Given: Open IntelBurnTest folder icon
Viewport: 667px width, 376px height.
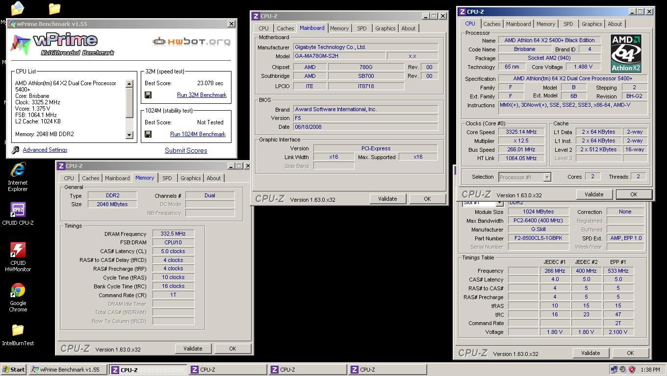Looking at the screenshot, I should (18, 335).
